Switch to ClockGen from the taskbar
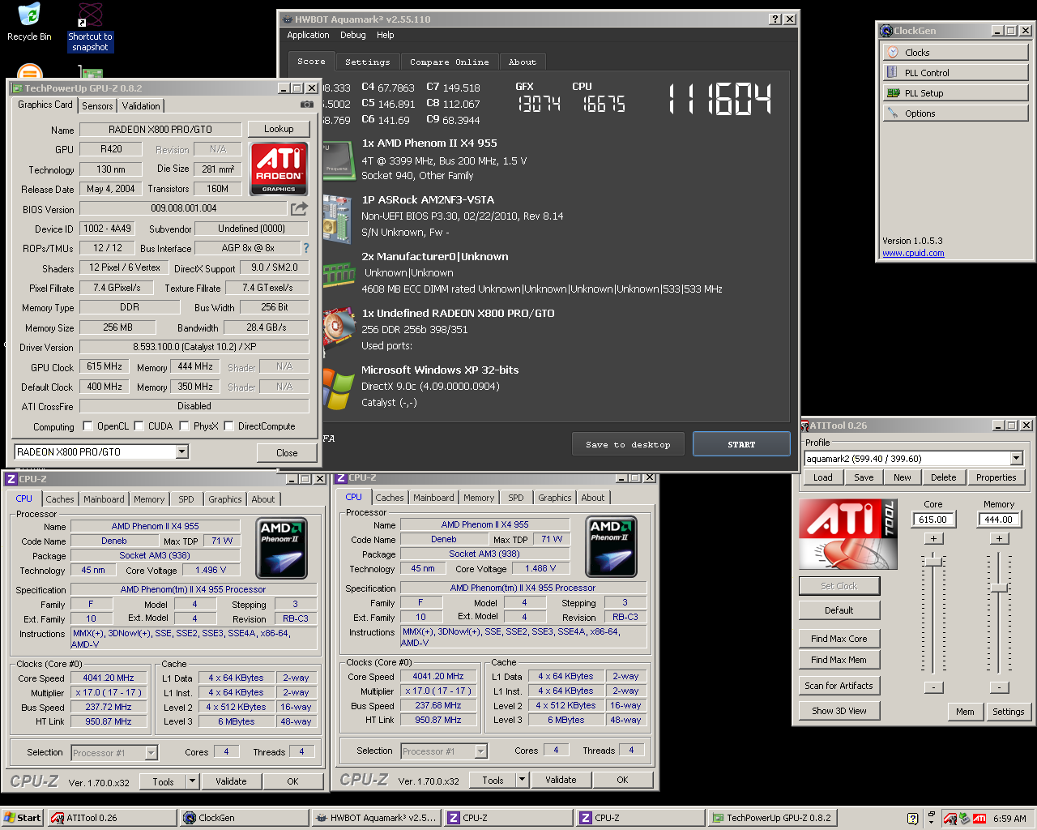Image resolution: width=1037 pixels, height=830 pixels. (x=244, y=818)
